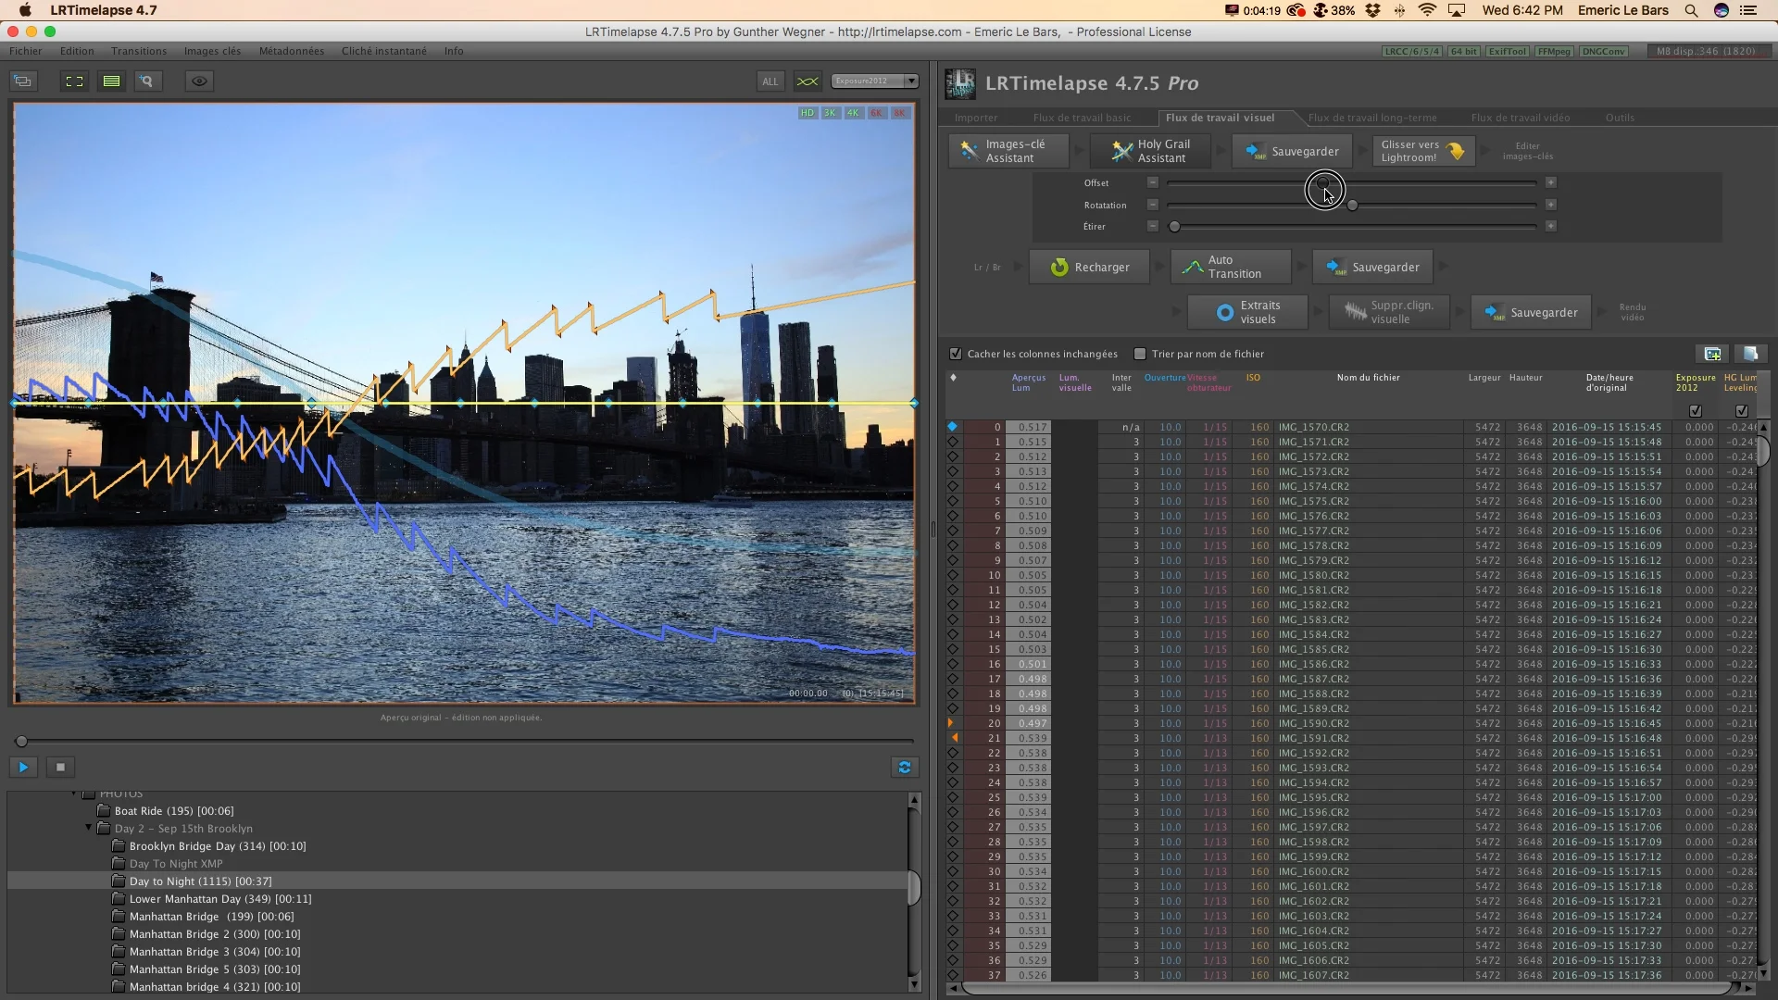Image resolution: width=1778 pixels, height=1000 pixels.
Task: Click the Recharger button
Action: 1089,267
